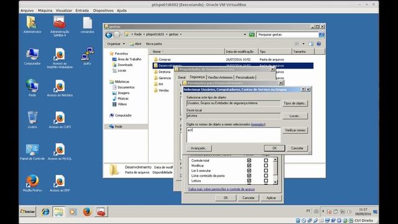
Task: Toggle the Explorer preview pane icon
Action: (311, 44)
